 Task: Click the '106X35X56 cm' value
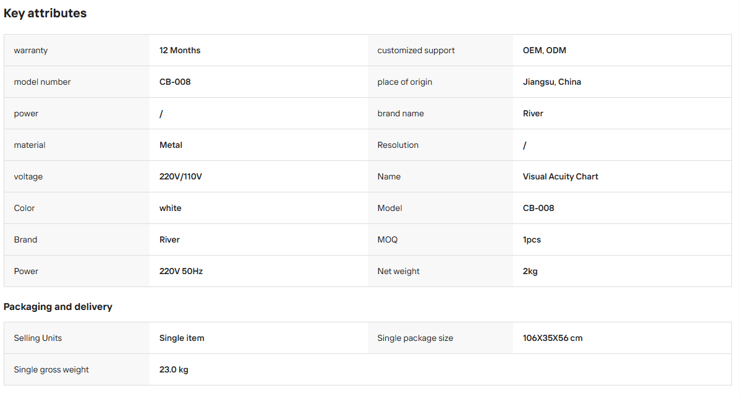pos(553,338)
